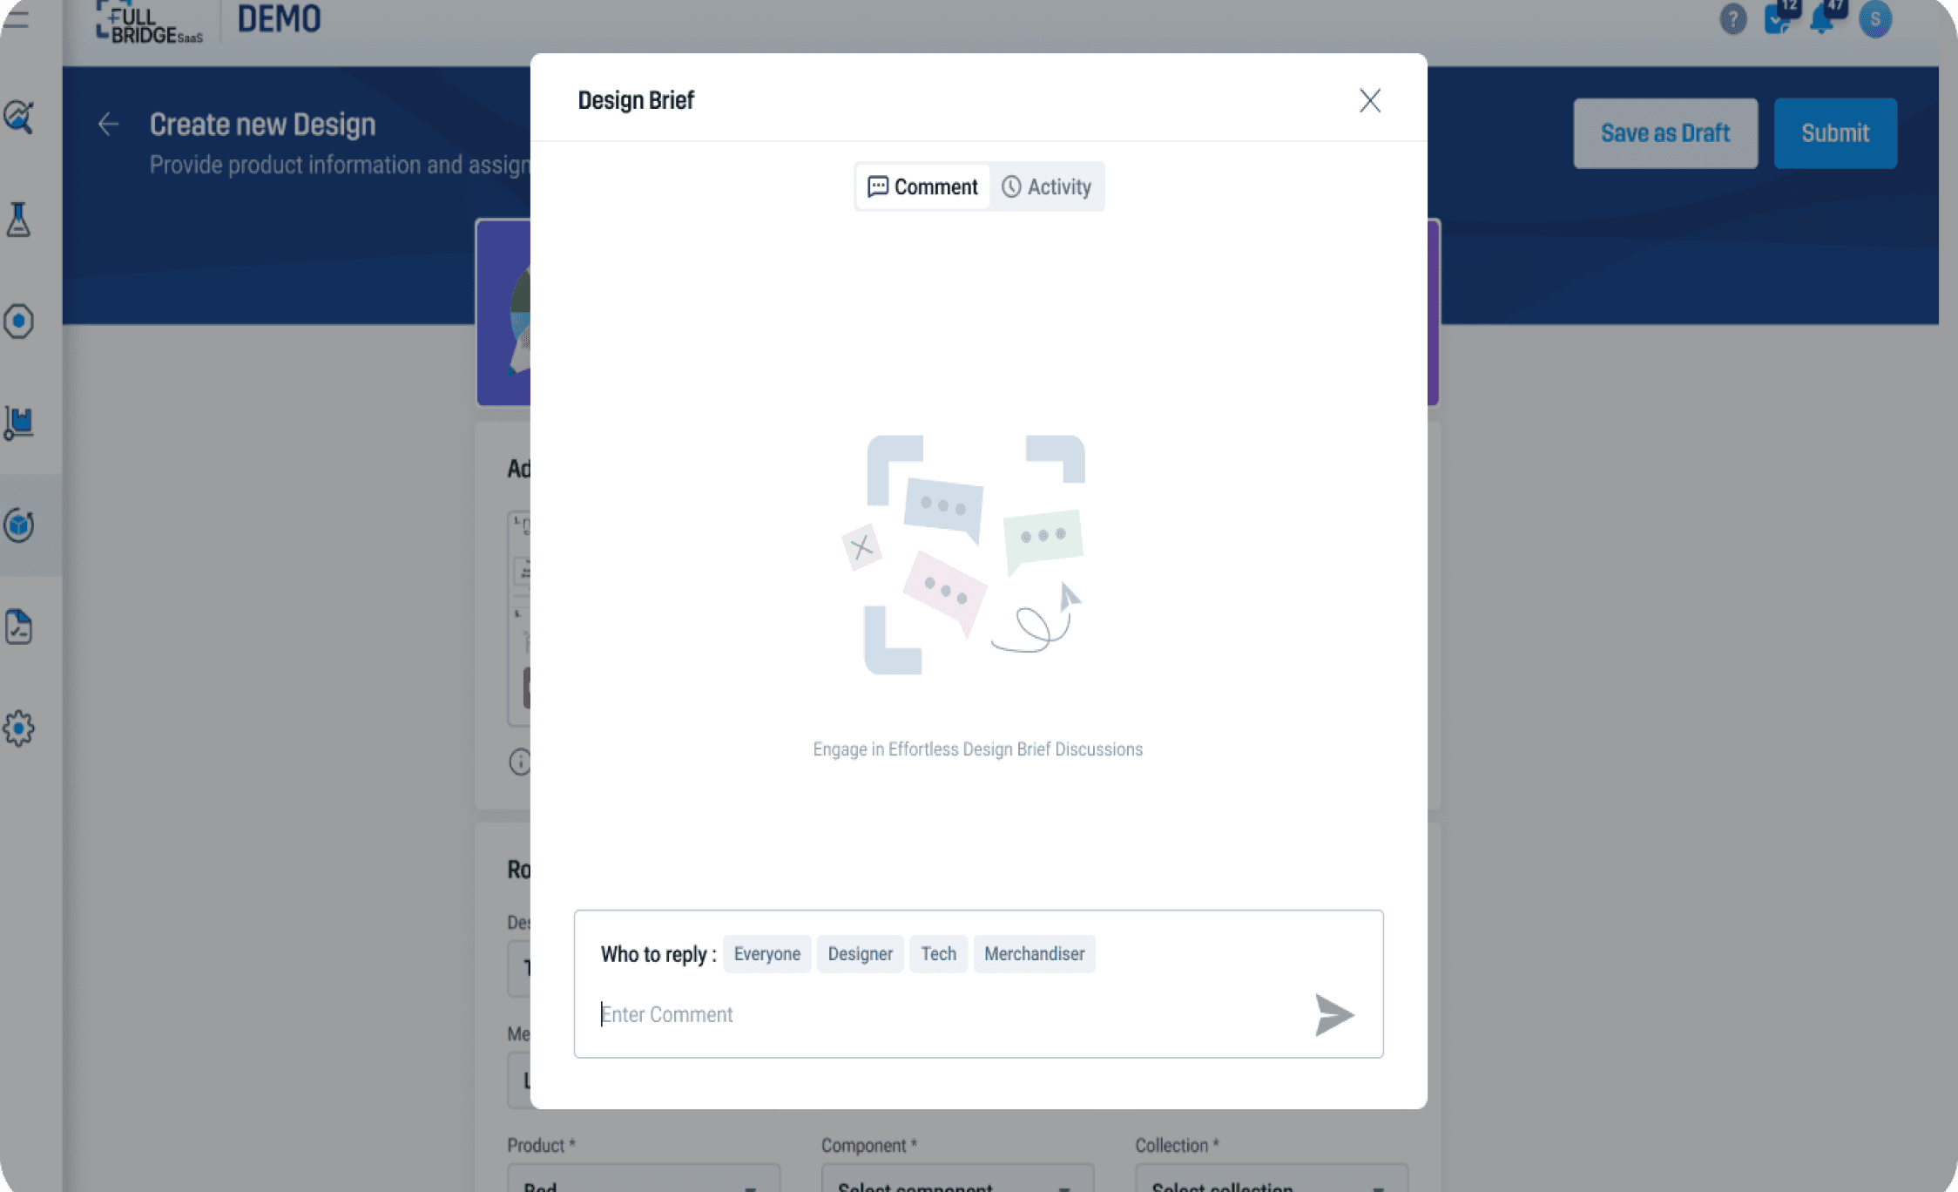Select Merchandiser as reply audience
The width and height of the screenshot is (1958, 1192).
click(x=1034, y=954)
